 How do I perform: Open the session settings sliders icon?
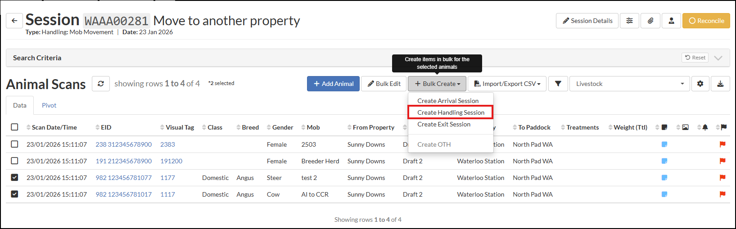[x=629, y=21]
